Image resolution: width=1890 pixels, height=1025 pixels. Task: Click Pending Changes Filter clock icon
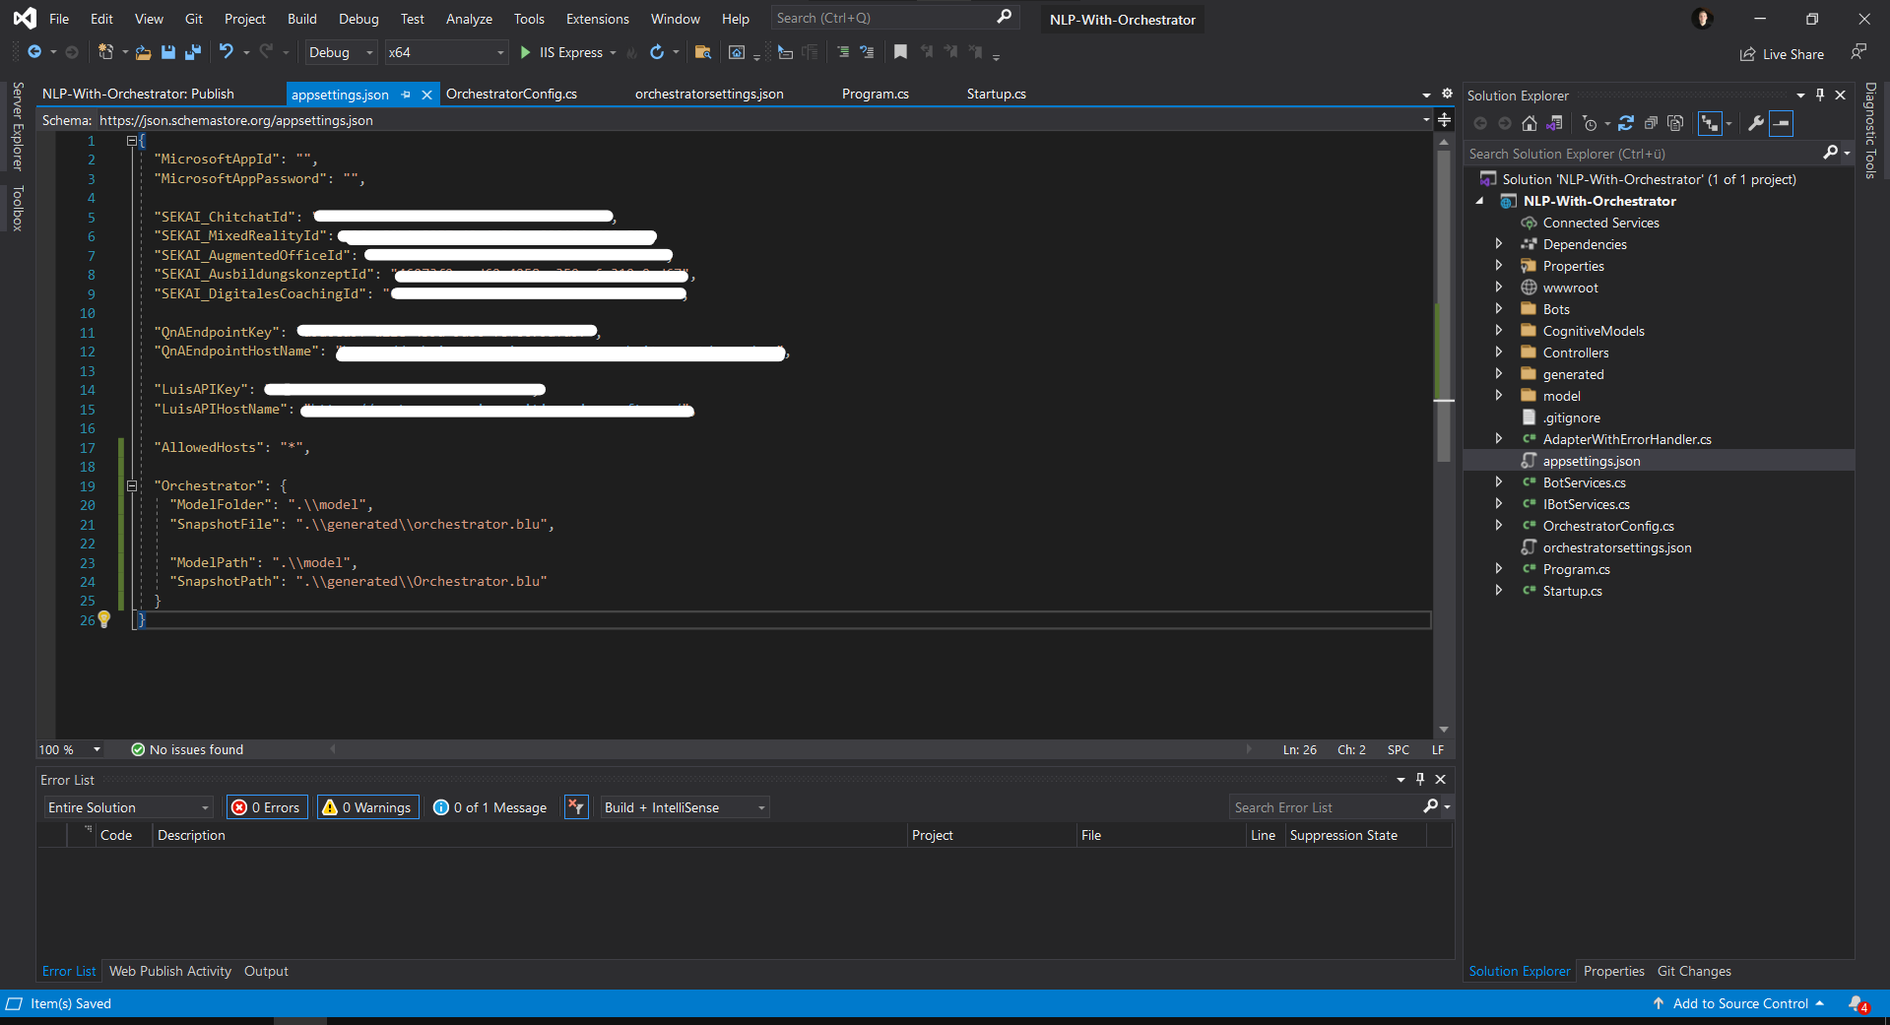pos(1590,123)
